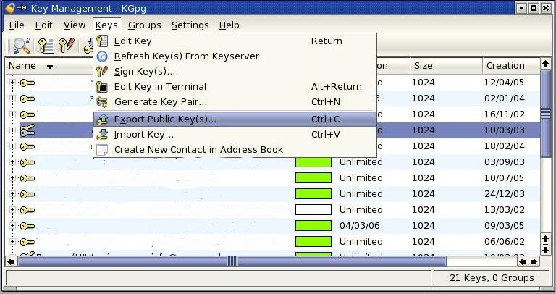This screenshot has height=294, width=556.
Task: Expand the key row created 13/03/02
Action: click(x=12, y=210)
